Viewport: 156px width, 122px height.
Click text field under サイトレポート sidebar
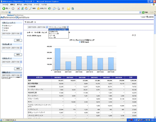click(x=11, y=51)
